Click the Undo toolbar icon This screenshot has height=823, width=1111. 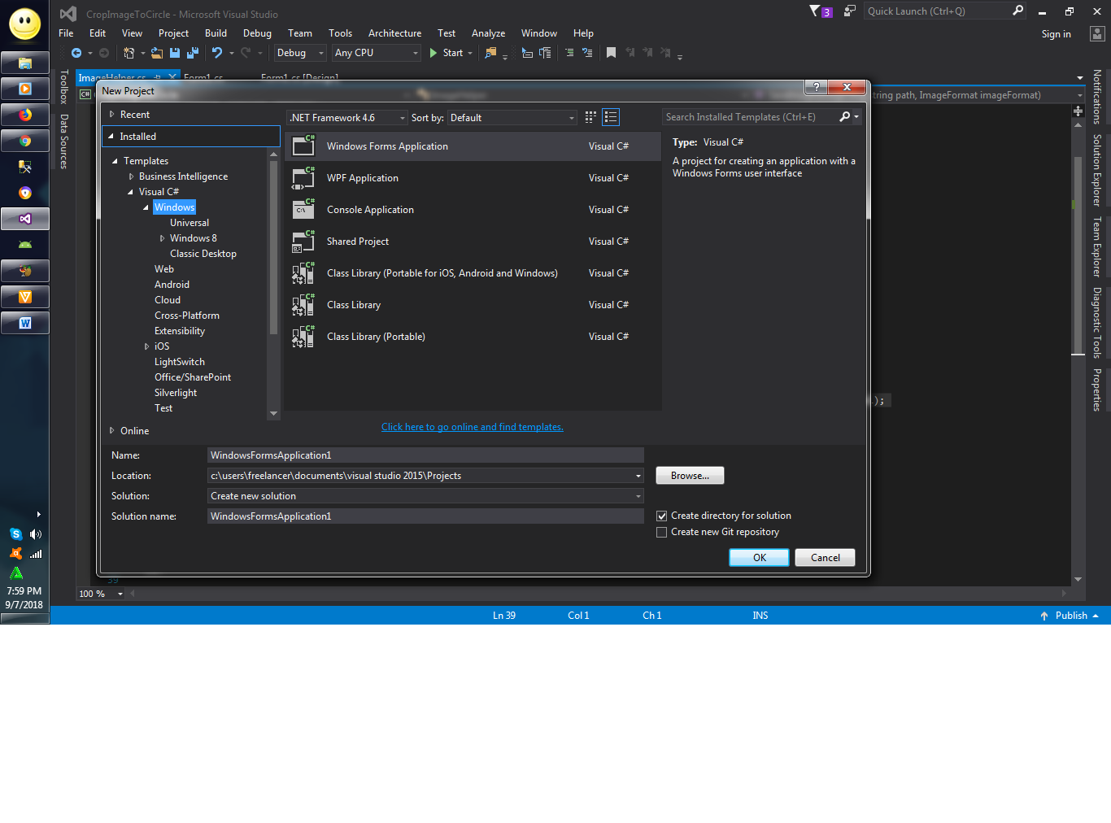[x=217, y=53]
